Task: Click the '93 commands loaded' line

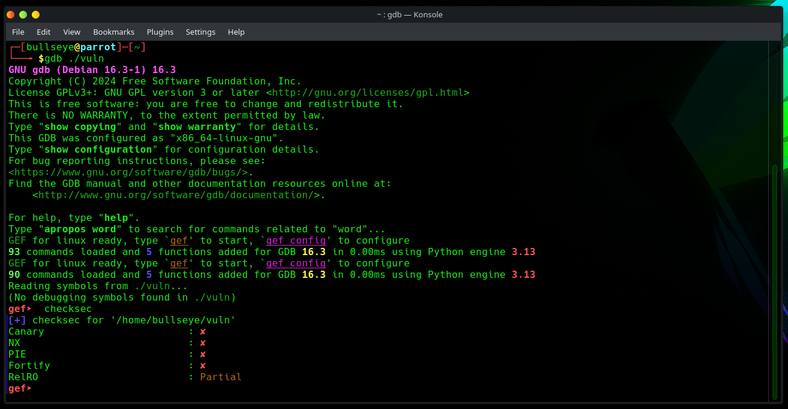Action: coord(272,252)
